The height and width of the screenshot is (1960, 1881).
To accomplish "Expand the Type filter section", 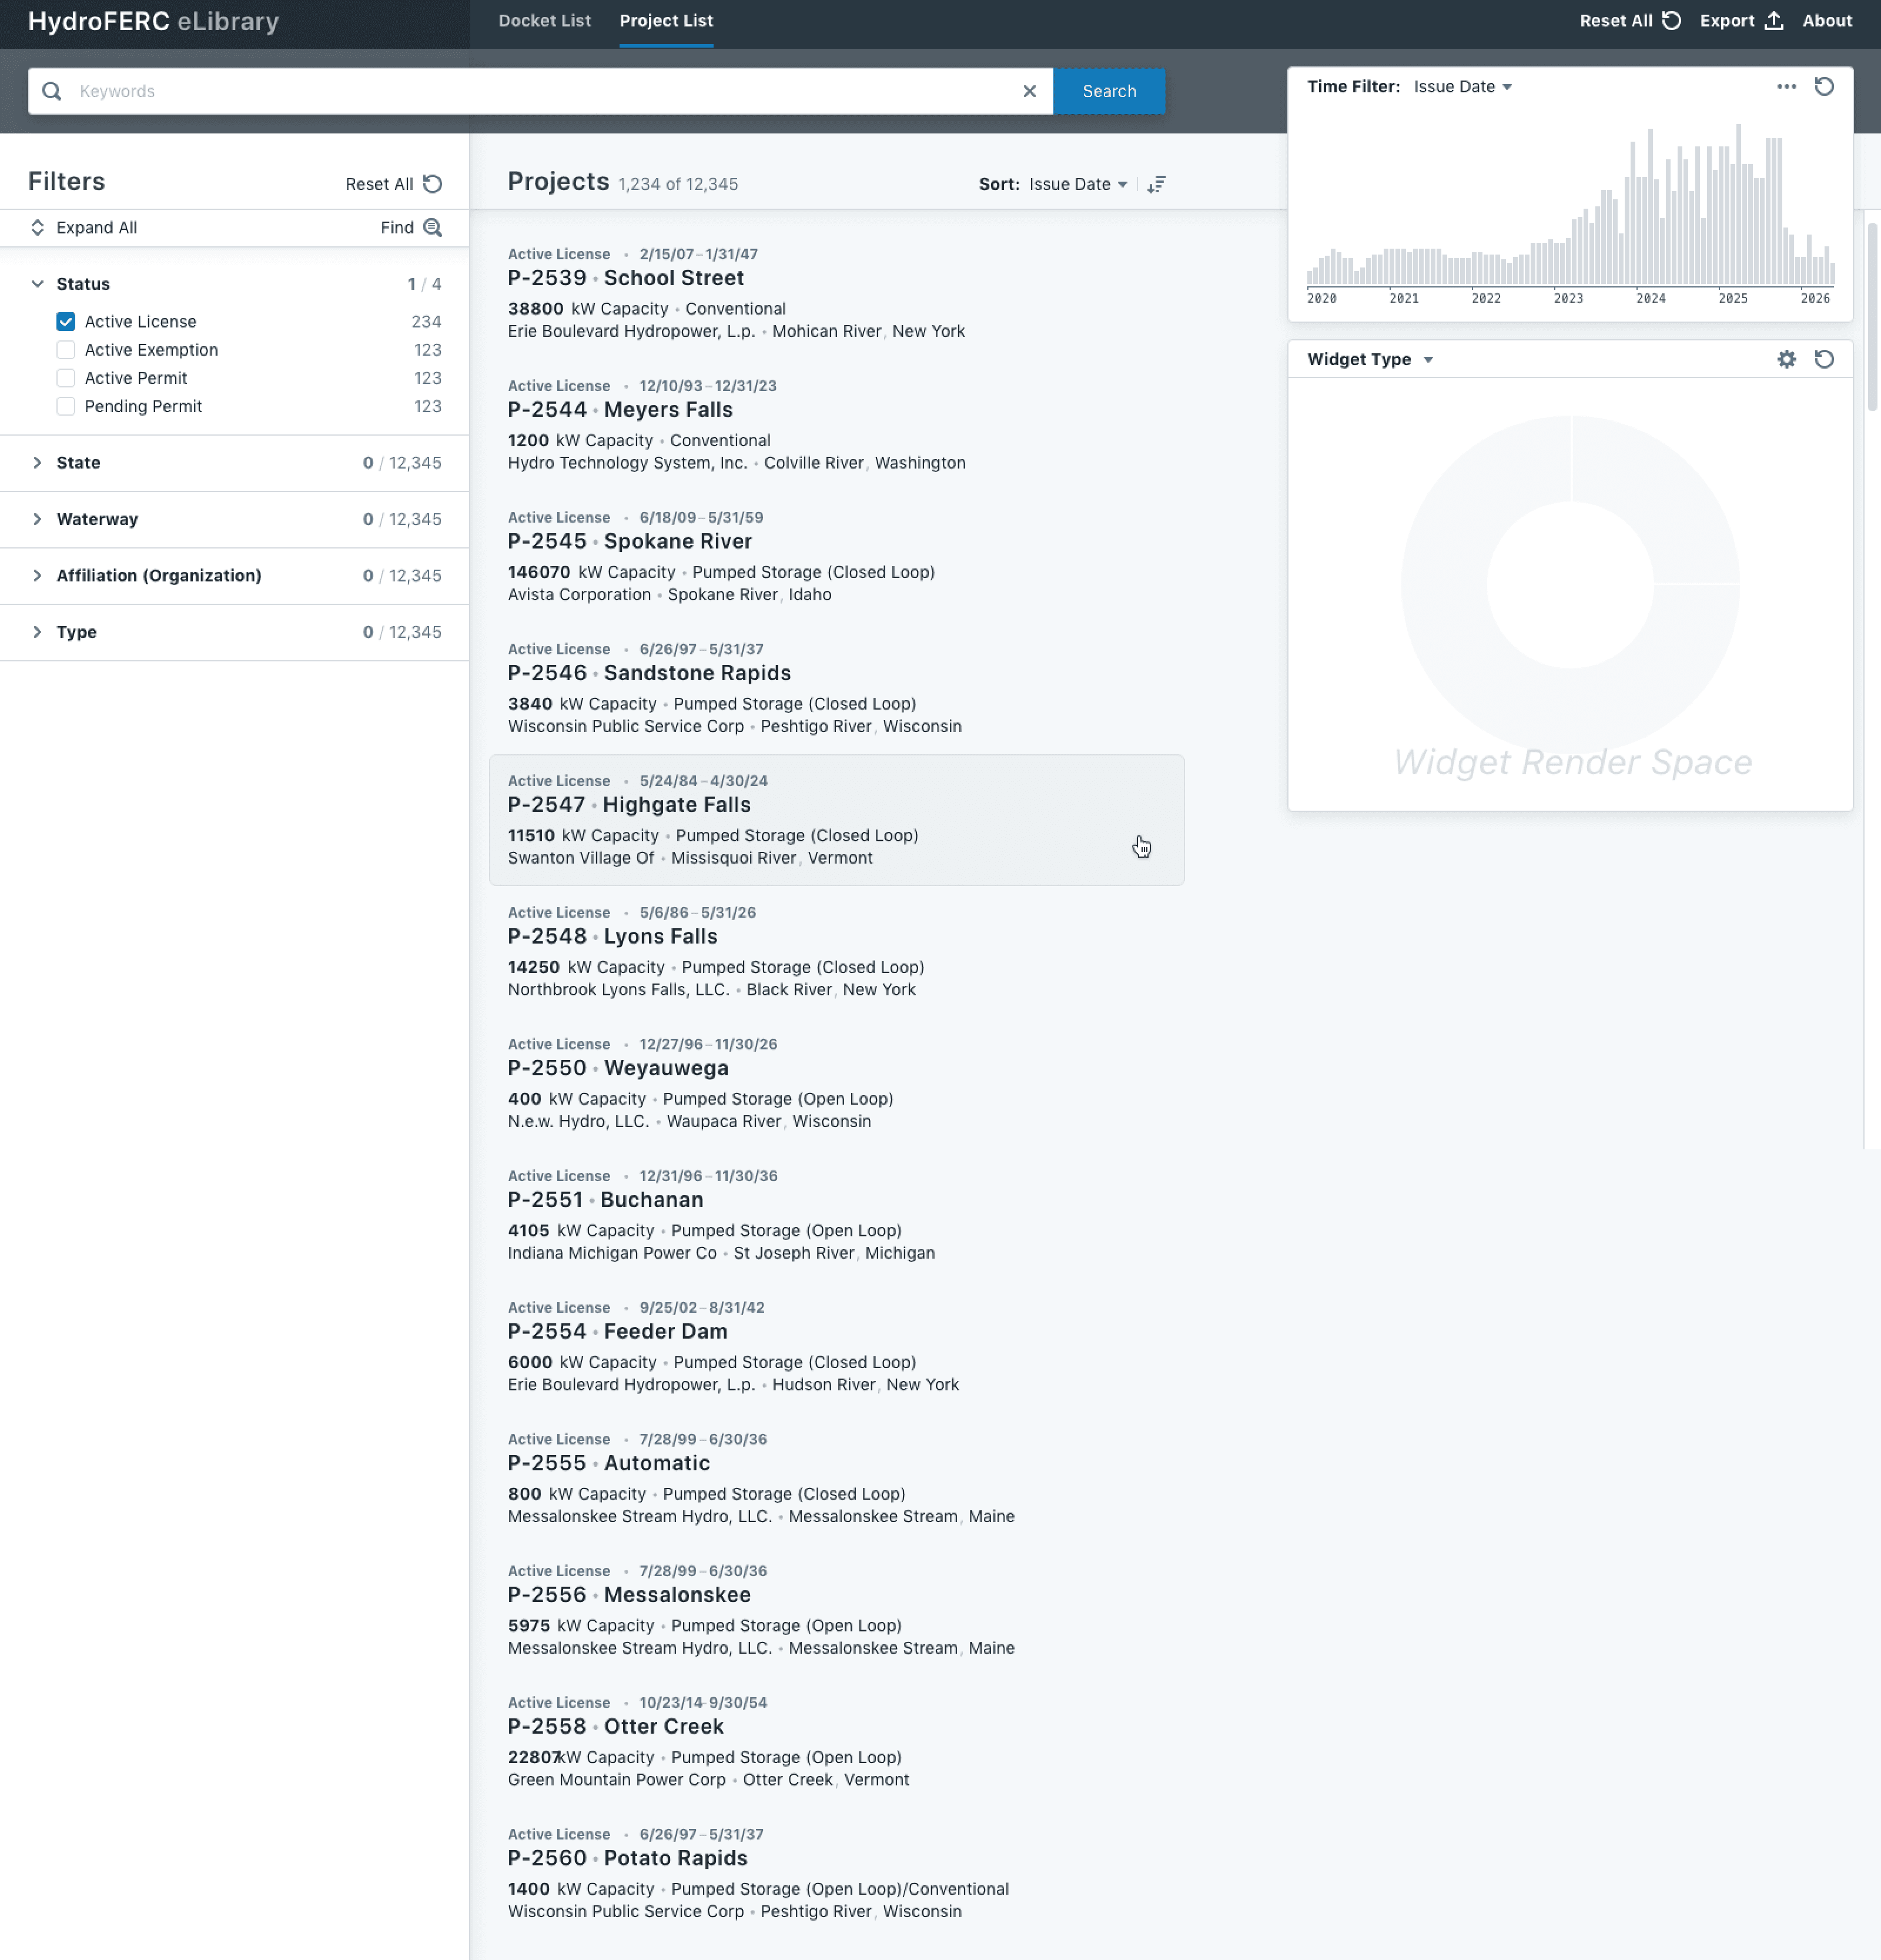I will point(37,632).
